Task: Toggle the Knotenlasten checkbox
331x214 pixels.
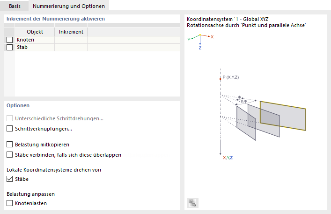Action: point(10,203)
